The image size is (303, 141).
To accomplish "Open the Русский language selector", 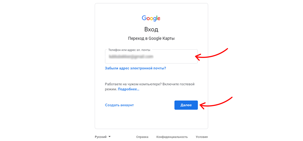I will pos(103,137).
